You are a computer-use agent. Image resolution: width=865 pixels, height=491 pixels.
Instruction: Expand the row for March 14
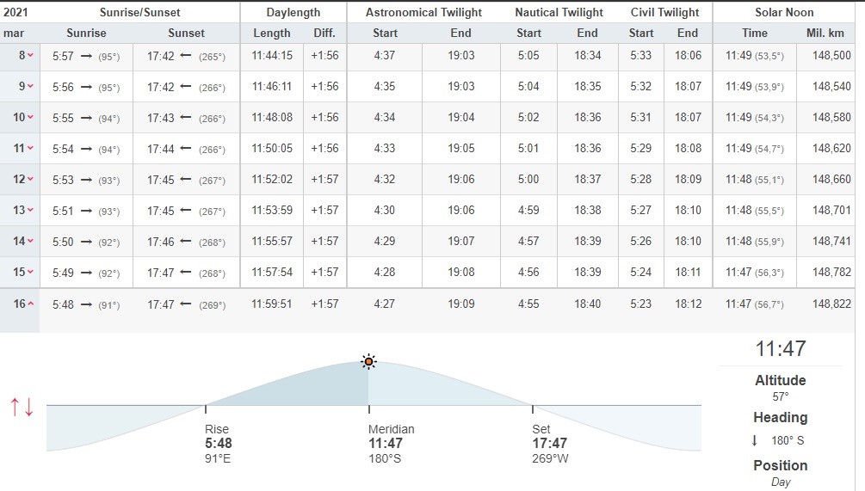coord(30,241)
